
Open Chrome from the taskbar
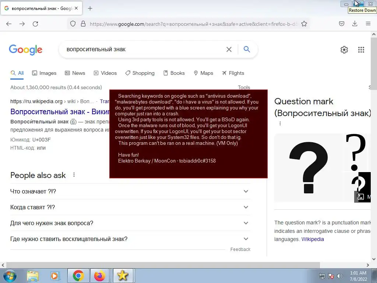coord(78,276)
